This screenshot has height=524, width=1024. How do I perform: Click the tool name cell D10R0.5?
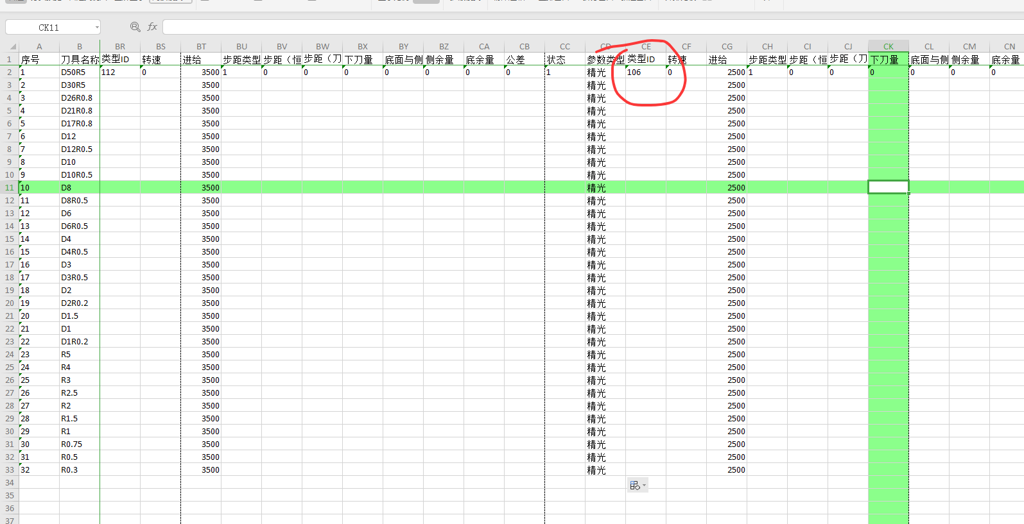pyautogui.click(x=80, y=174)
